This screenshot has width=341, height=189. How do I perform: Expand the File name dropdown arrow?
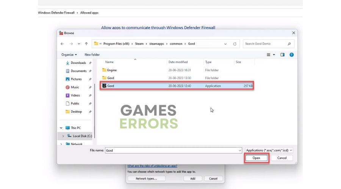pyautogui.click(x=240, y=150)
